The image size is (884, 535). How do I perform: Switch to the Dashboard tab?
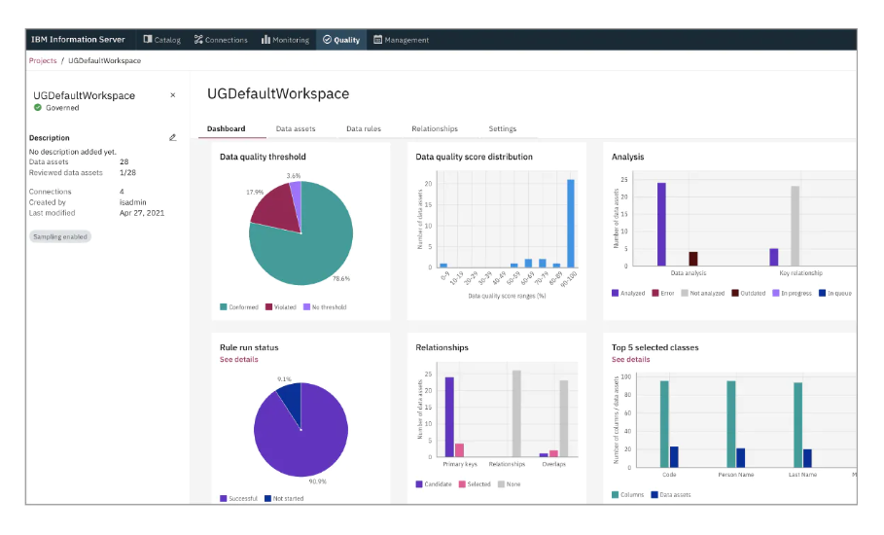[x=226, y=128]
